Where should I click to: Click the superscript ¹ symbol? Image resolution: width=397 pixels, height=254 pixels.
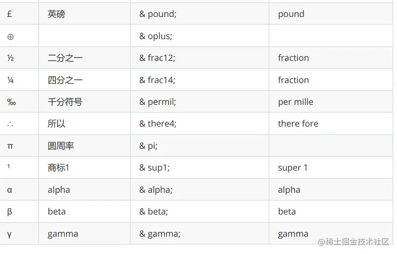point(9,167)
